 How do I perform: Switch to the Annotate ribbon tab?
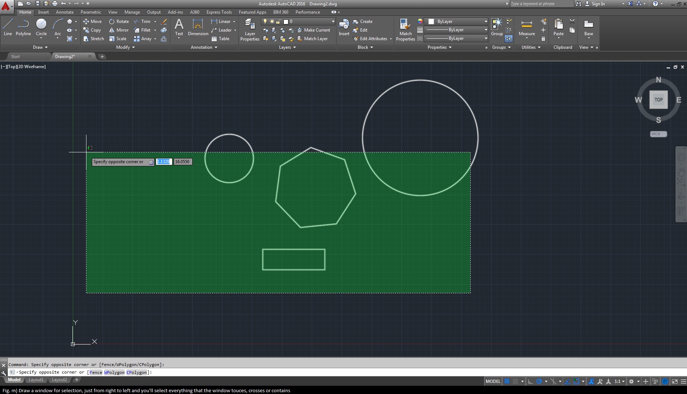65,12
